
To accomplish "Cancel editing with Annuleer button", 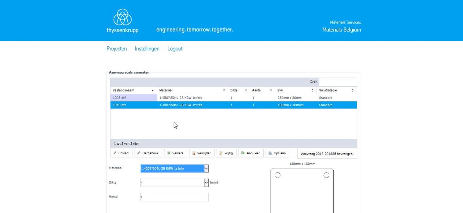I will pyautogui.click(x=251, y=153).
